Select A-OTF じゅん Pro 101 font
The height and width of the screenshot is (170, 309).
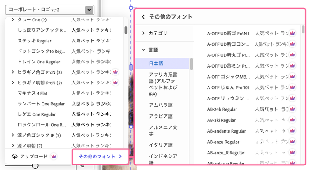click(x=228, y=87)
